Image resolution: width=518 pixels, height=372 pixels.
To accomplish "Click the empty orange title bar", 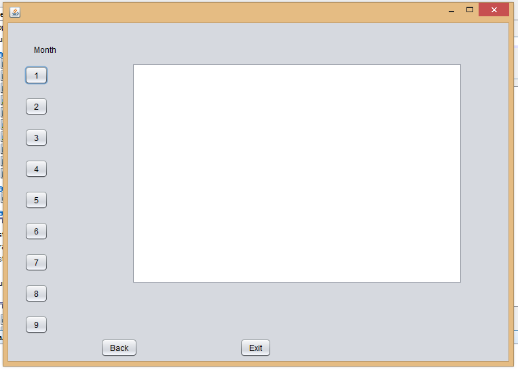I will [232, 12].
